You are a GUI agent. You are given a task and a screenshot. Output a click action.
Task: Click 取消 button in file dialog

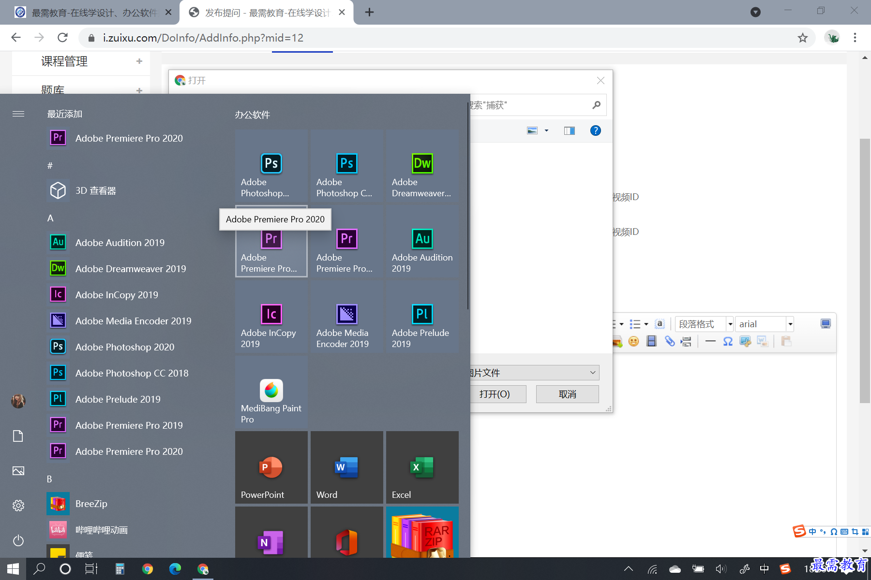[x=568, y=394]
